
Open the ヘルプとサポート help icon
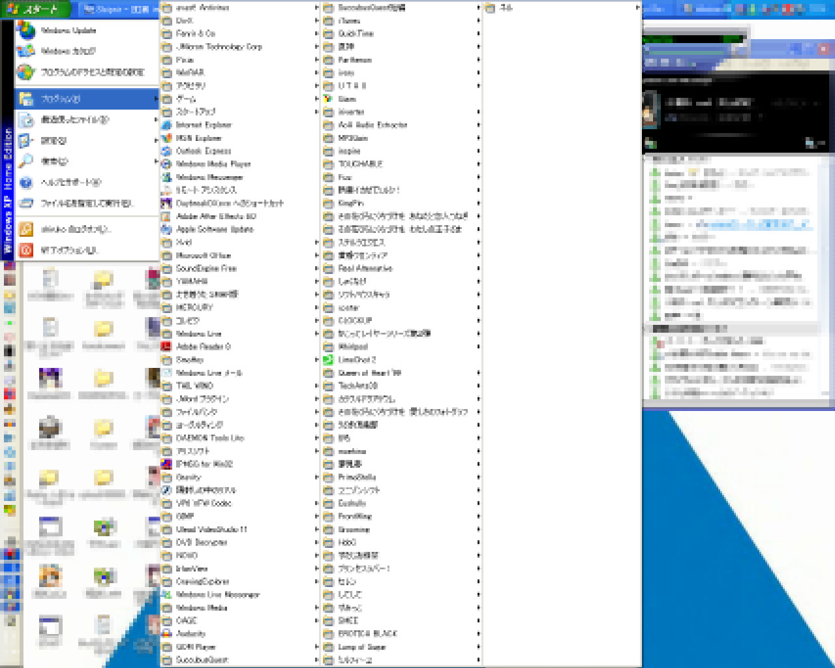(26, 182)
